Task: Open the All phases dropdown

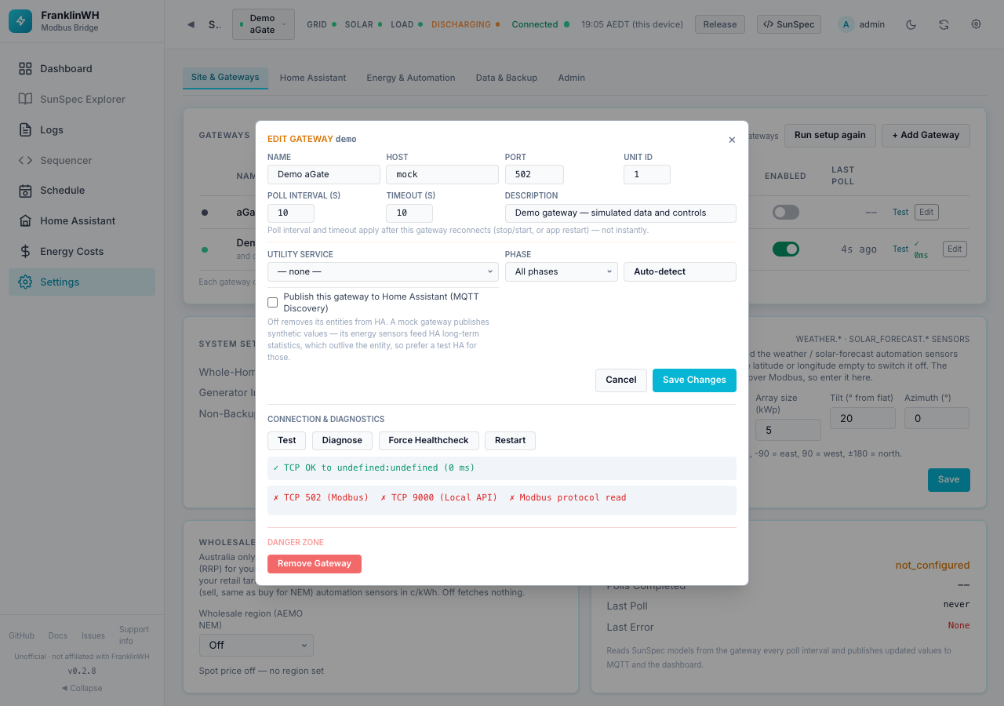Action: tap(562, 271)
